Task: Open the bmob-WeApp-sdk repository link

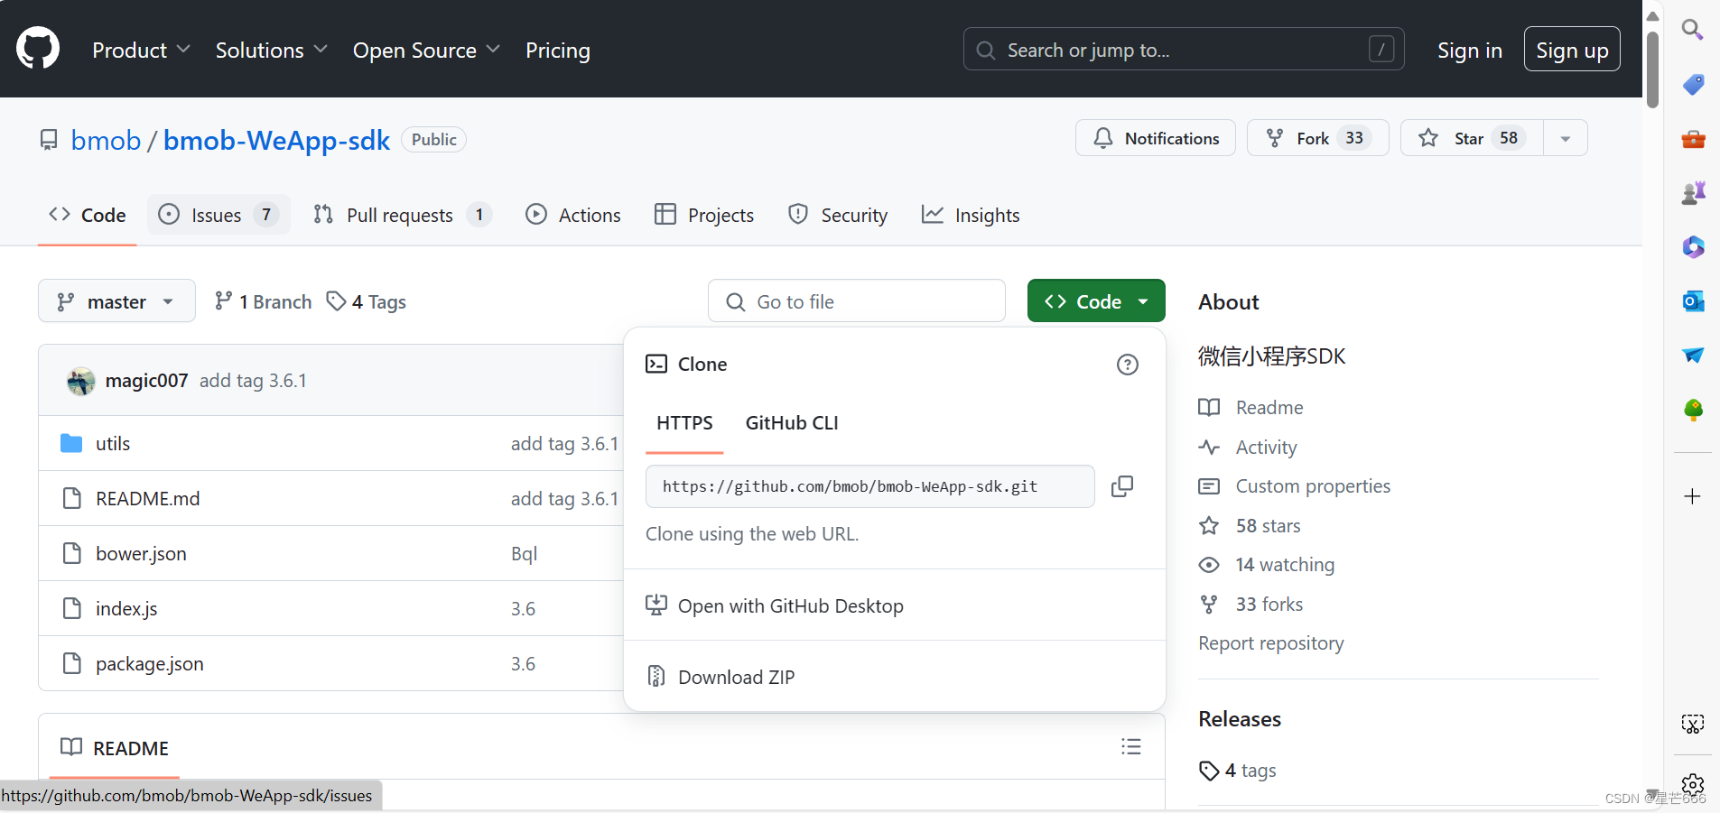Action: pos(276,140)
